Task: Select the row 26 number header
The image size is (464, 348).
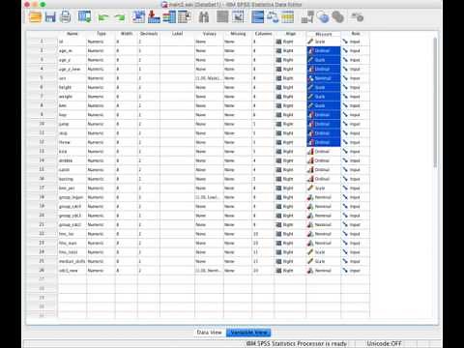Action: 42,271
